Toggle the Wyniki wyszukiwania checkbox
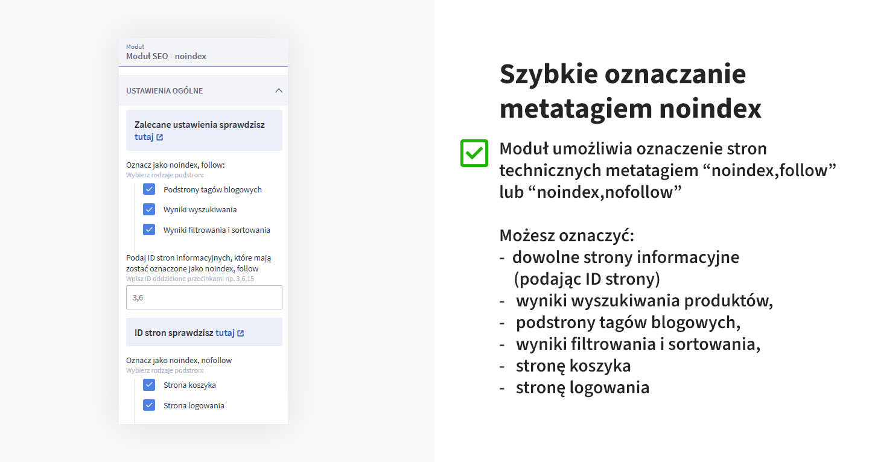875x462 pixels. point(149,209)
